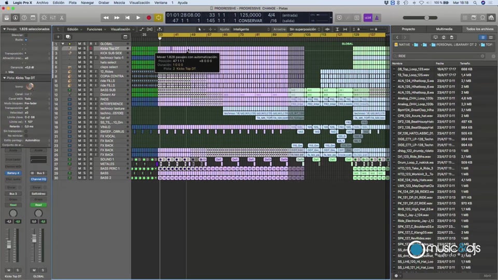Solo the KICK SUB SIDE track
The image size is (498, 280).
(84, 53)
